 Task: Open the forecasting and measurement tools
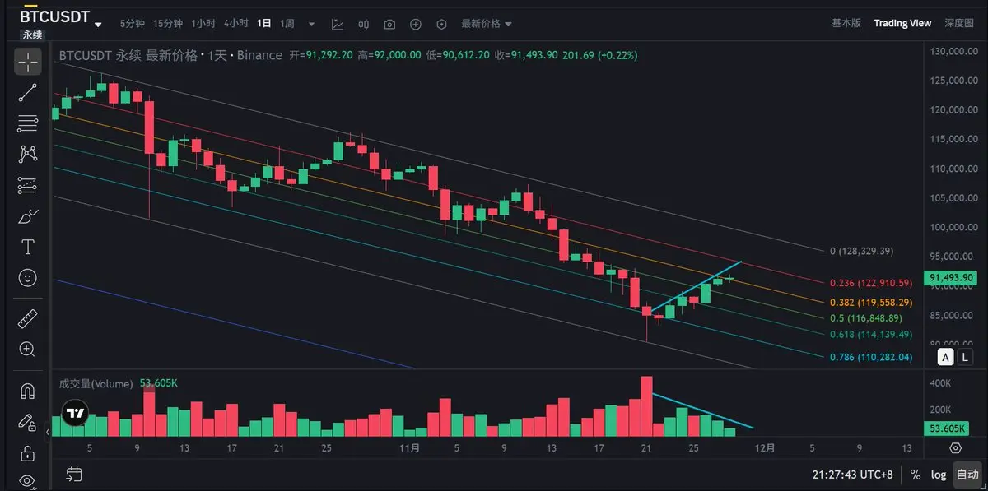click(27, 185)
